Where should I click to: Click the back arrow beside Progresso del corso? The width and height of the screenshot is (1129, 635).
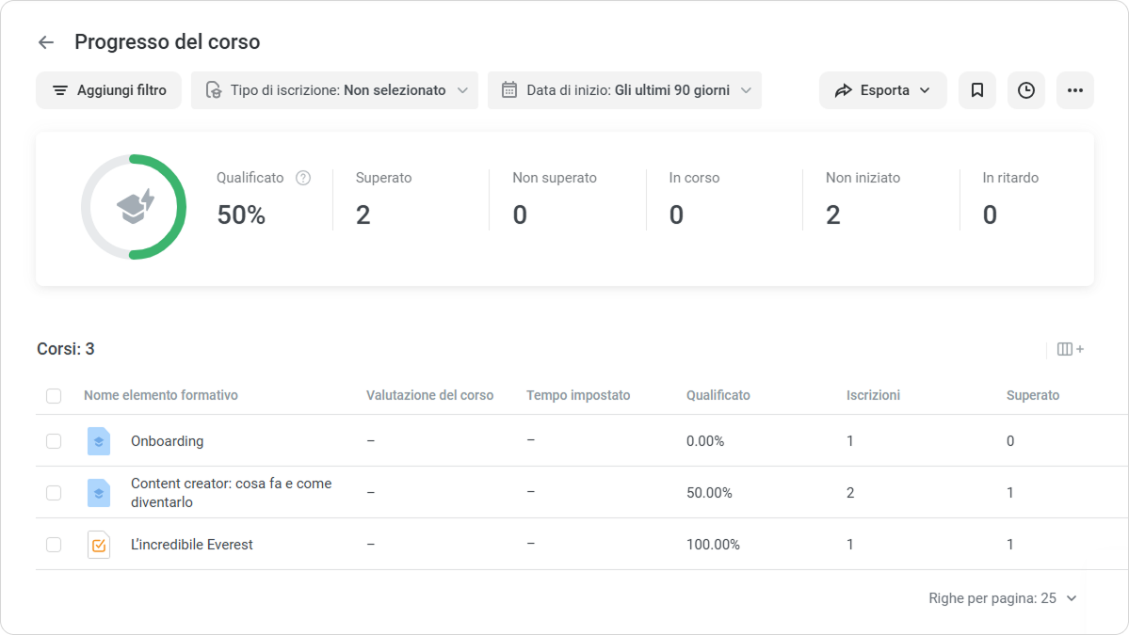tap(45, 42)
